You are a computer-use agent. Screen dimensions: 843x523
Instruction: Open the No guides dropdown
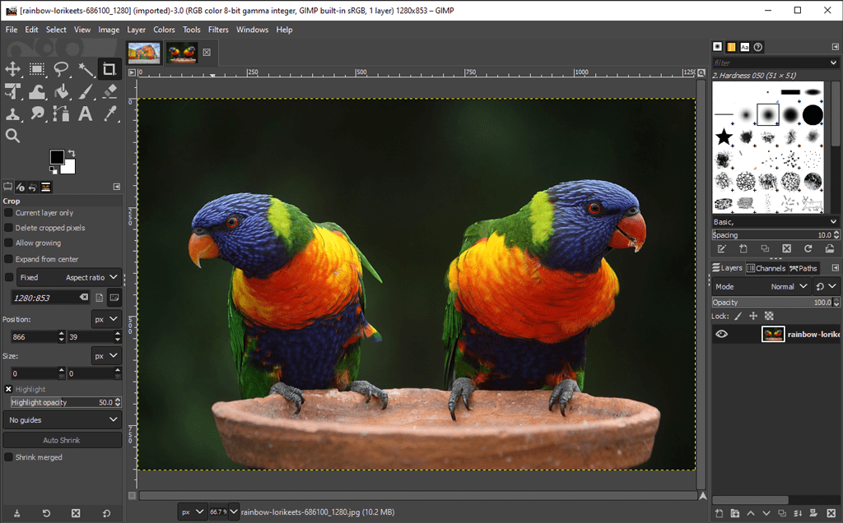62,420
